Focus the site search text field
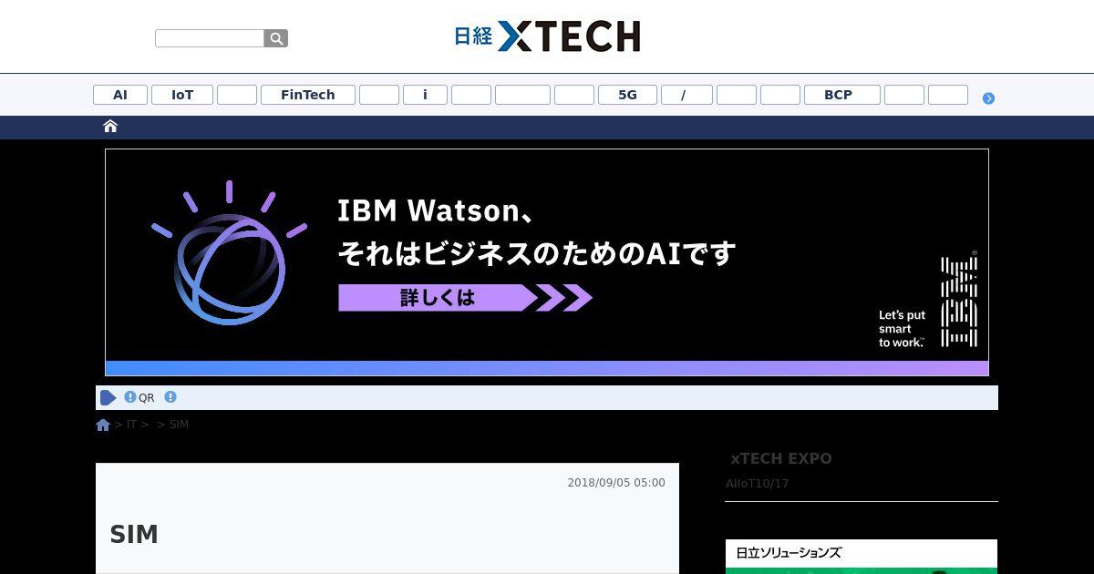Image resolution: width=1094 pixels, height=574 pixels. [x=210, y=38]
